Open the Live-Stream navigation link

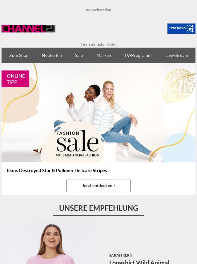[177, 55]
